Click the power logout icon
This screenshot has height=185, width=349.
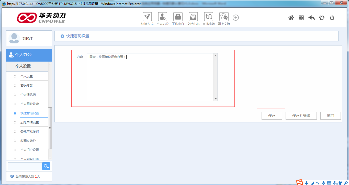pos(332,18)
